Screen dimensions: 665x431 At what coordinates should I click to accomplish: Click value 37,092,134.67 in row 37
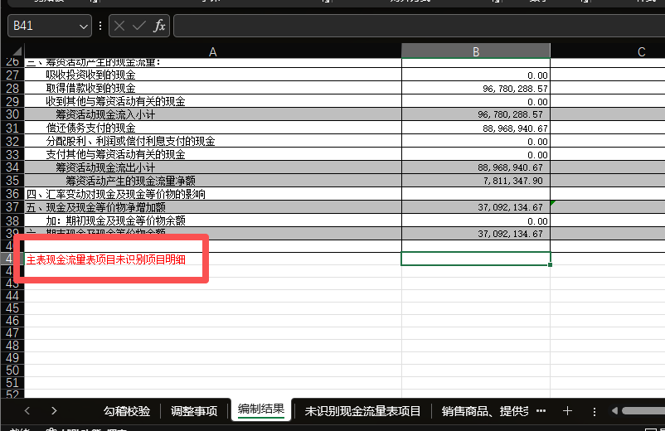510,207
